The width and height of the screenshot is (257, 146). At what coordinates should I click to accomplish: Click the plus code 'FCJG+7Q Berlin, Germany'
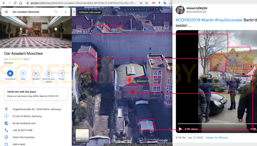pyautogui.click(x=27, y=116)
